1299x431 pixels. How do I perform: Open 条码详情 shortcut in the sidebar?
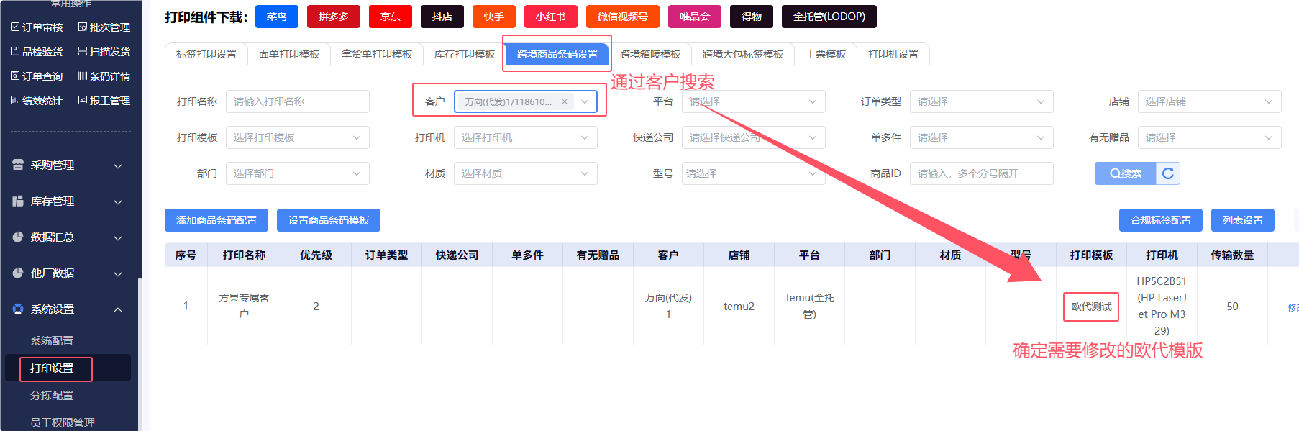[104, 76]
